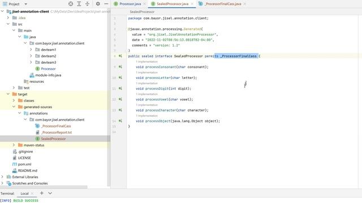Click '1 implementation' hint above processLetter
Image resolution: width=362 pixels, height=203 pixels.
(146, 73)
